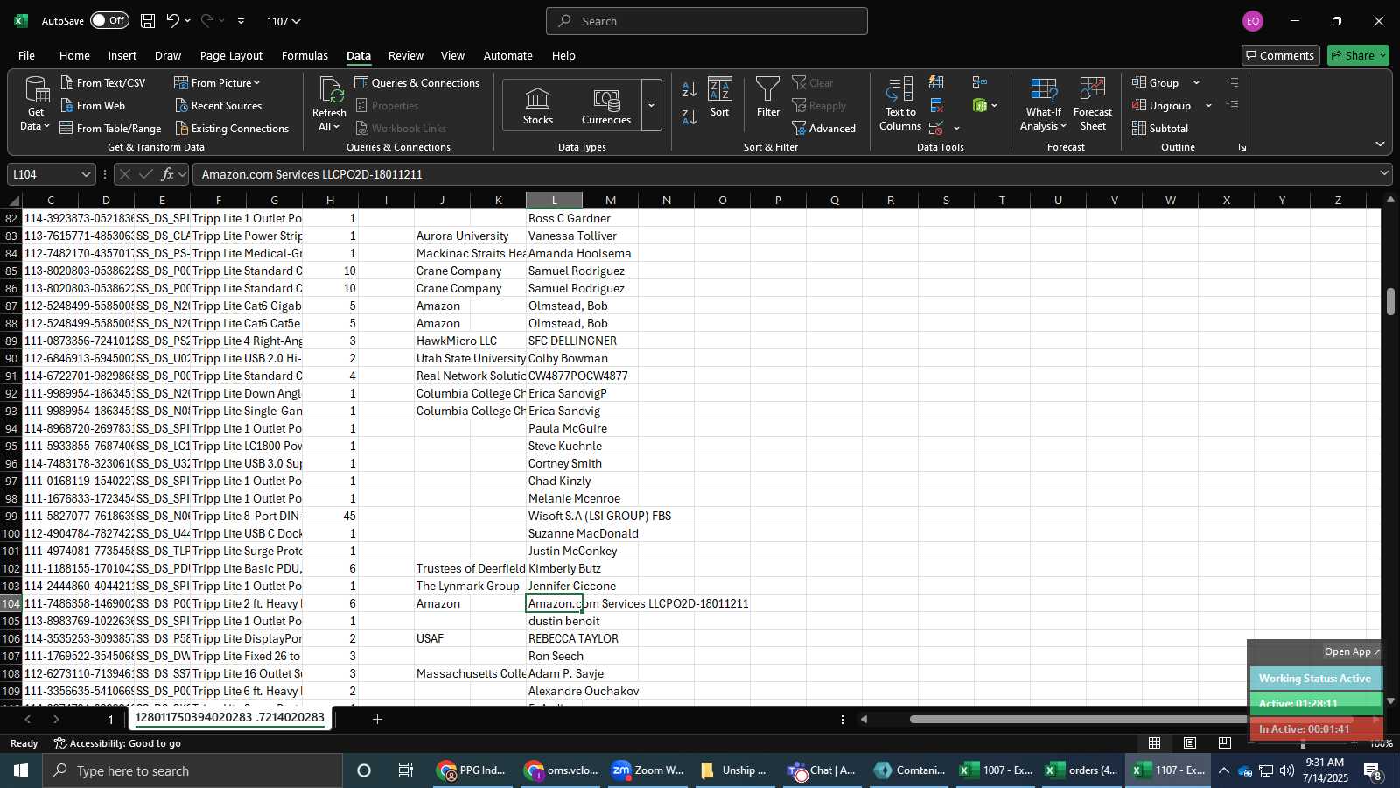This screenshot has height=788, width=1400.
Task: Add a new sheet
Action: pos(377,719)
